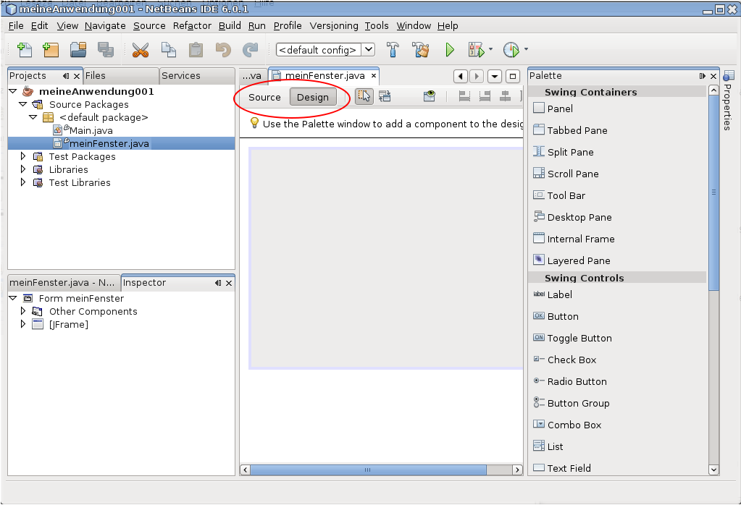Viewport: 741px width, 505px height.
Task: Expand the Test Packages tree node
Action: pyautogui.click(x=23, y=156)
